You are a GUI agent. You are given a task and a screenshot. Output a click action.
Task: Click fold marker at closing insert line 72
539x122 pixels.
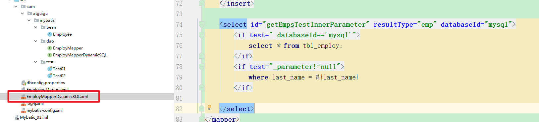click(201, 3)
